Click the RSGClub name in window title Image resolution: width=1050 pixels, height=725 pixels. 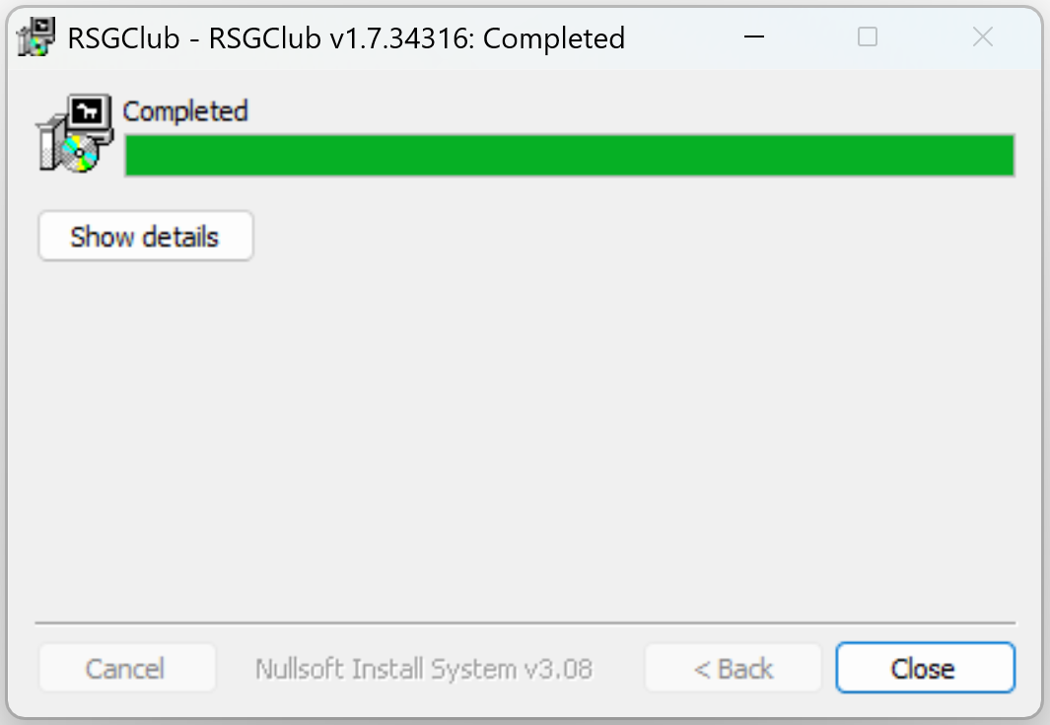click(123, 38)
